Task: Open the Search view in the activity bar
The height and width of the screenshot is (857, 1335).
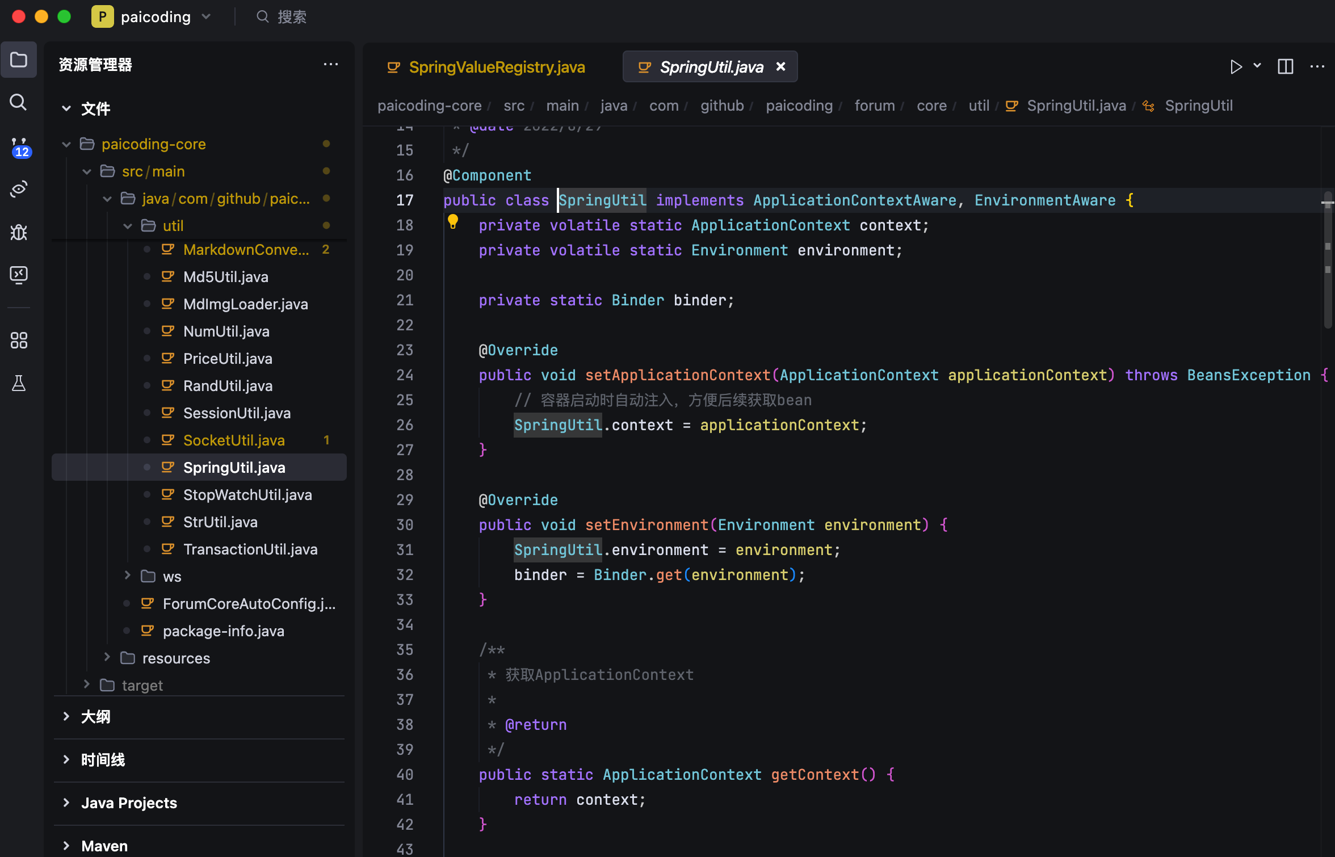Action: pos(19,103)
